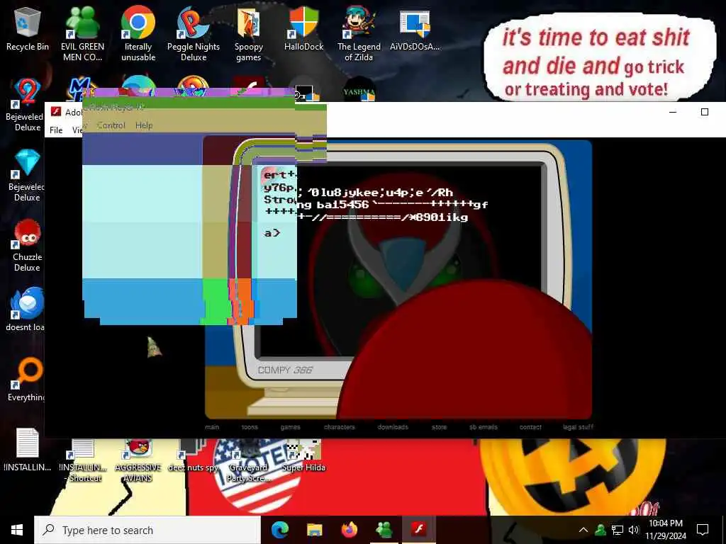
Task: Select Flash Player taskbar button
Action: point(418,530)
